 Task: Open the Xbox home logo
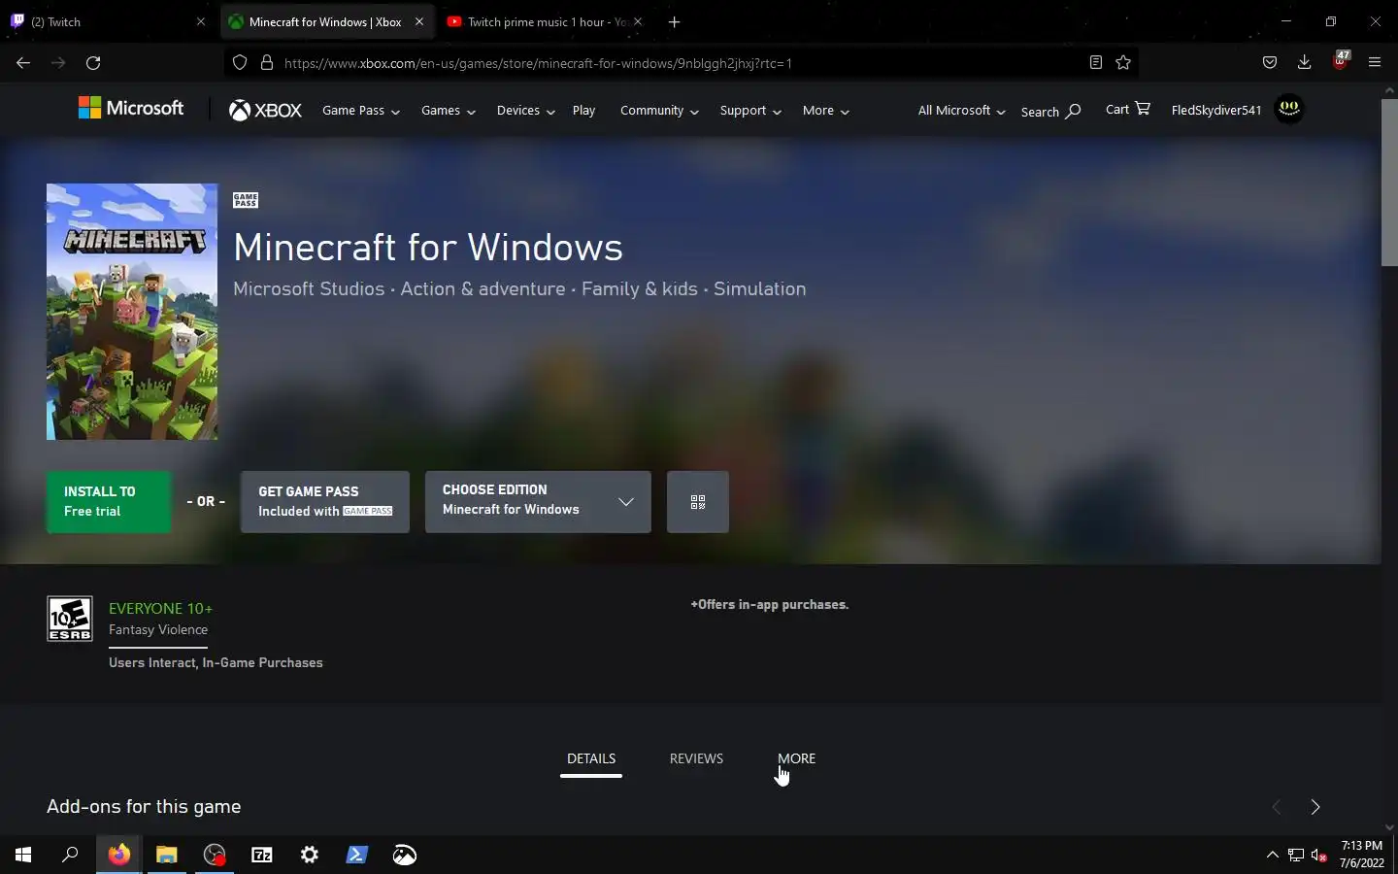tap(265, 111)
